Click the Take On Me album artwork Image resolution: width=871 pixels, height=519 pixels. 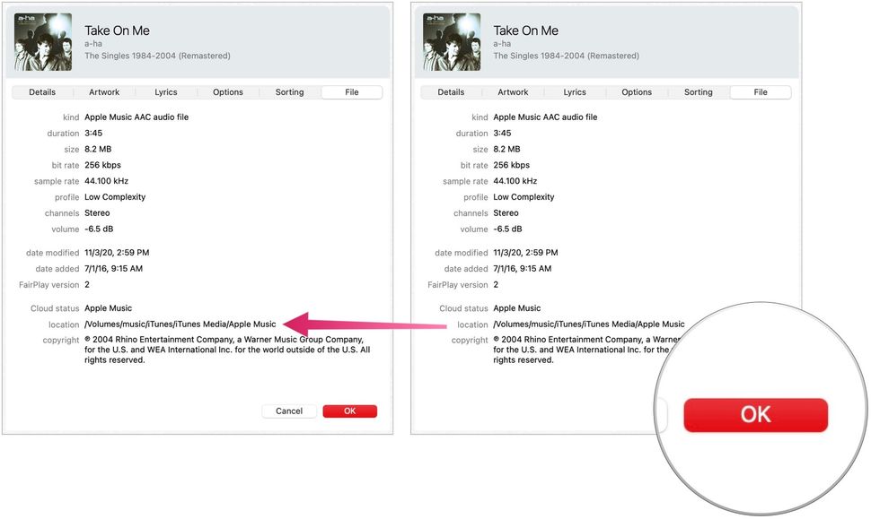coord(44,40)
